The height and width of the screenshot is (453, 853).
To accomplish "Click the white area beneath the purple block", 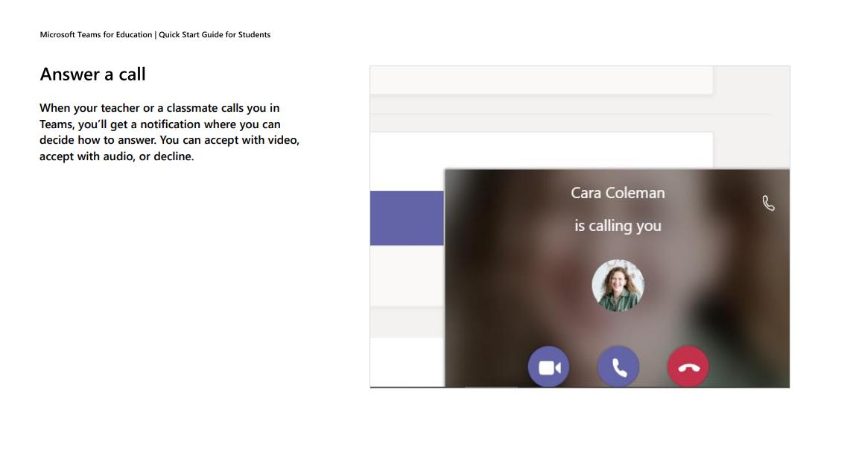I will click(407, 276).
